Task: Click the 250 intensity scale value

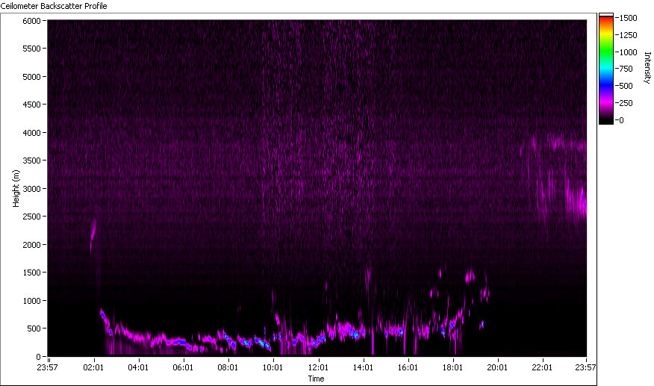Action: point(626,103)
